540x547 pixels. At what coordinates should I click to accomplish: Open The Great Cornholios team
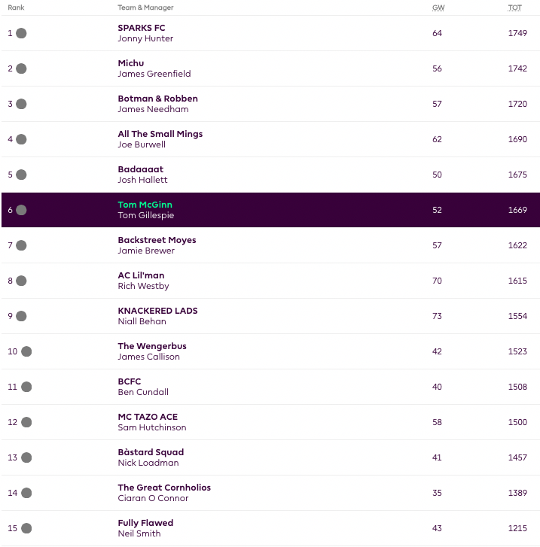pos(164,488)
